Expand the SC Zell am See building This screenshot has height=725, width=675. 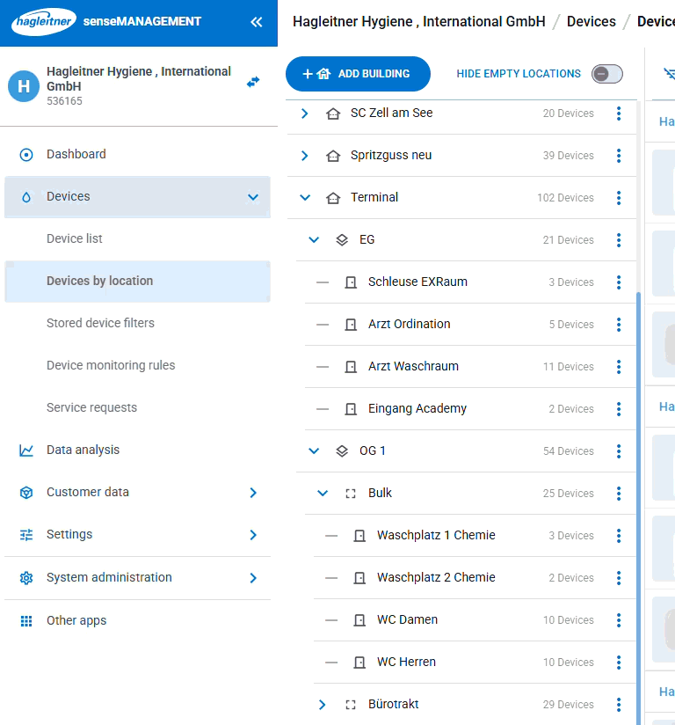coord(305,114)
